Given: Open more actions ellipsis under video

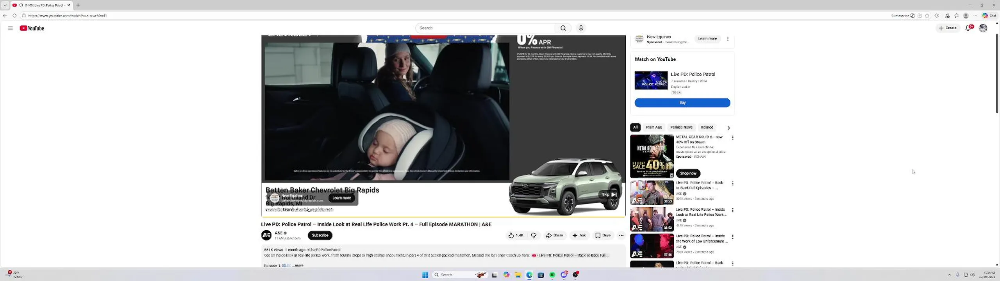Looking at the screenshot, I should pos(621,235).
